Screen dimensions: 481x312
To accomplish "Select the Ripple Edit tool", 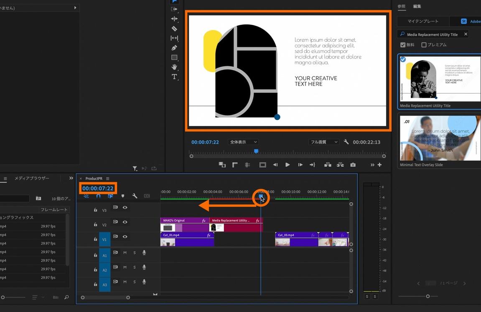I will tap(174, 19).
